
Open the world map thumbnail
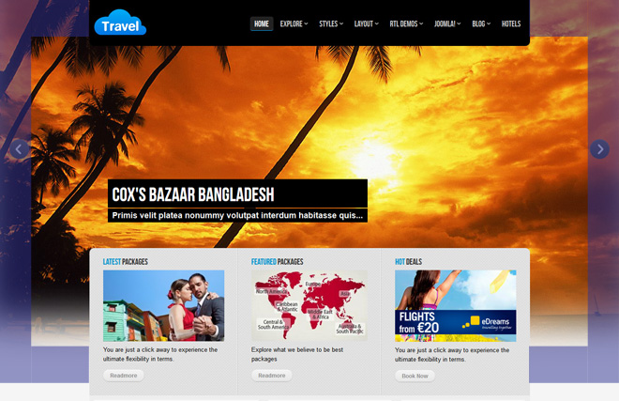pos(309,306)
